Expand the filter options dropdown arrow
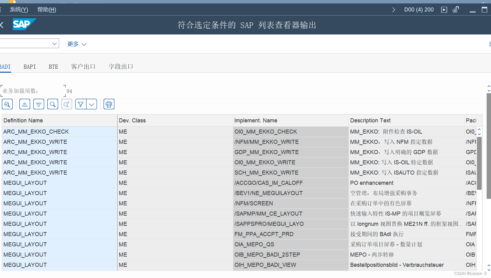The height and width of the screenshot is (278, 491). click(92, 104)
